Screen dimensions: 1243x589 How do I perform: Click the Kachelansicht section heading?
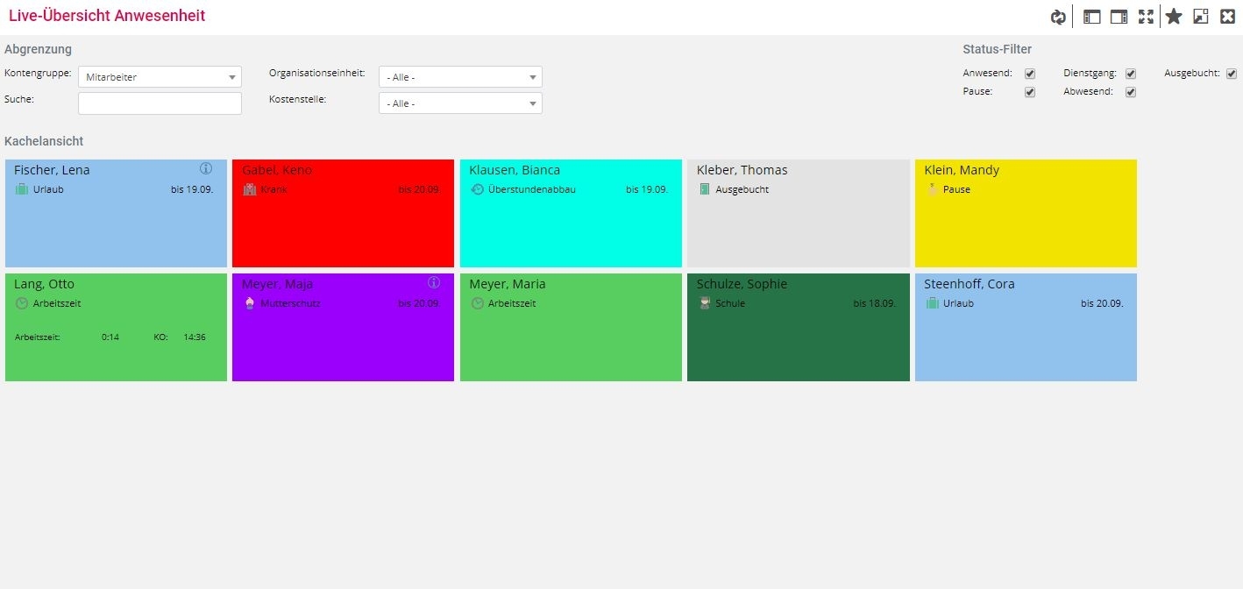(x=44, y=141)
